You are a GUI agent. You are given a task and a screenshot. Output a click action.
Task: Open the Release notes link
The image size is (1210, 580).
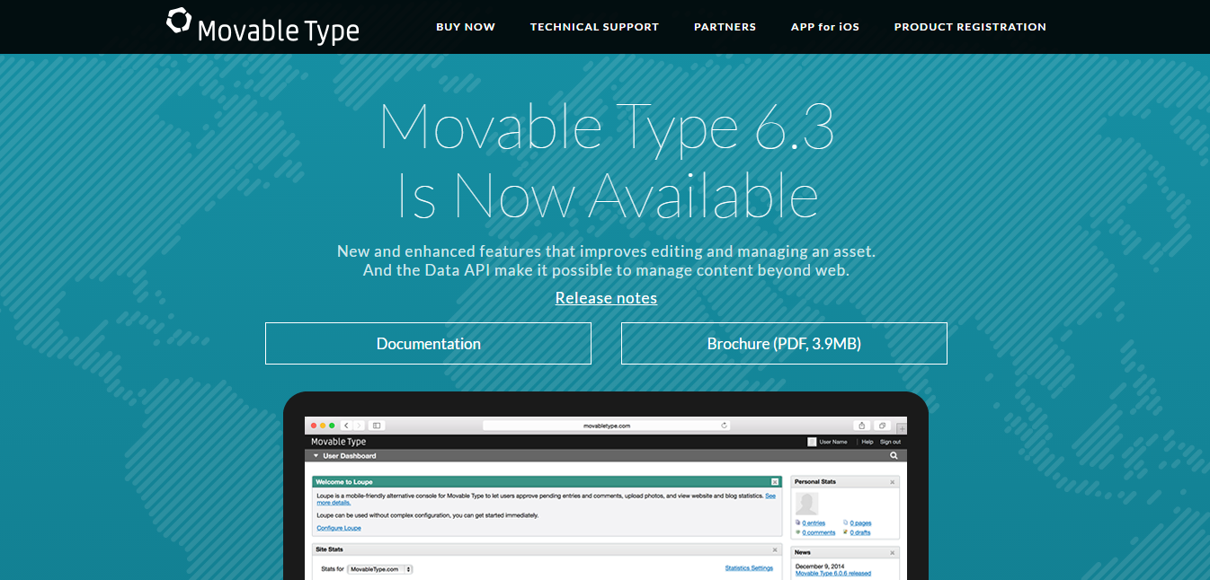606,298
